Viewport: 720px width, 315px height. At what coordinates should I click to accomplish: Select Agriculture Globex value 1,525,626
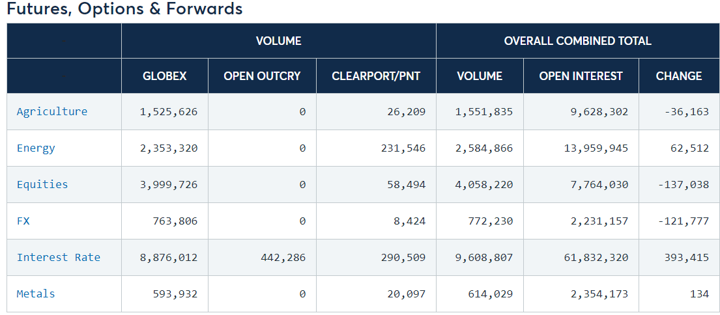tap(169, 111)
